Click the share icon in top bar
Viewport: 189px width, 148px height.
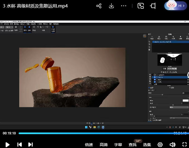[99, 6]
